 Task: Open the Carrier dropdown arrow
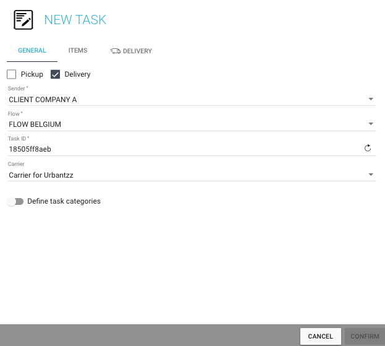371,175
